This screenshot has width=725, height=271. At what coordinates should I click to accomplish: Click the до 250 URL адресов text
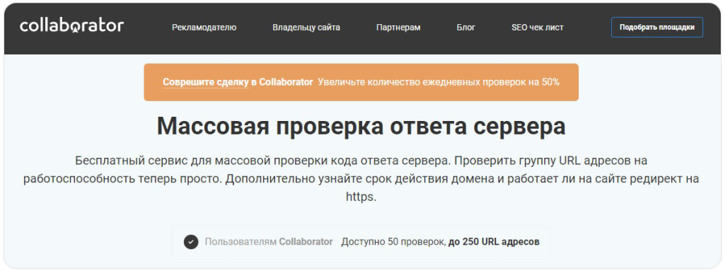click(x=494, y=242)
